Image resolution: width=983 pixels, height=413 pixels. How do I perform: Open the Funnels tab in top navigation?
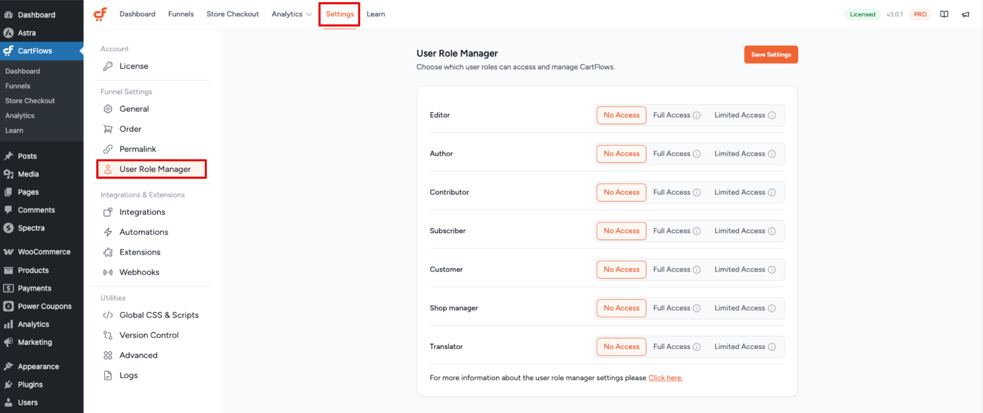181,14
